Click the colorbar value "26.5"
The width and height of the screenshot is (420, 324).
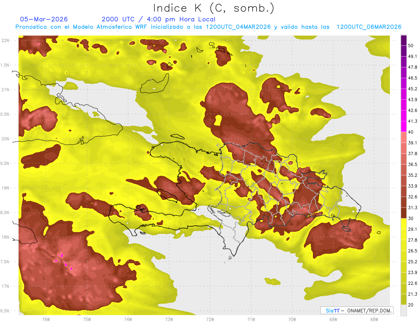coord(413,251)
